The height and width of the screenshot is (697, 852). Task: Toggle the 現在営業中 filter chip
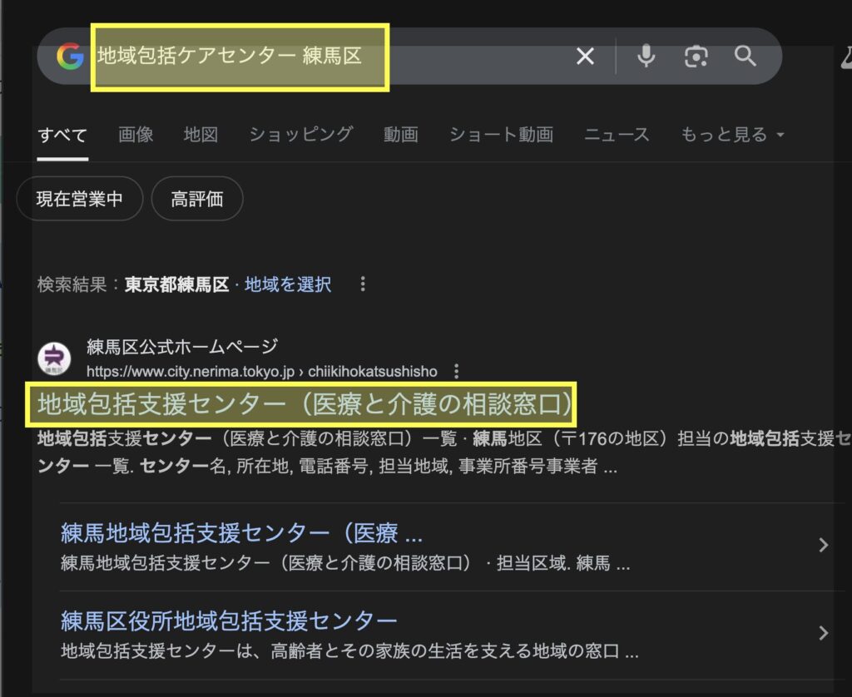click(80, 199)
